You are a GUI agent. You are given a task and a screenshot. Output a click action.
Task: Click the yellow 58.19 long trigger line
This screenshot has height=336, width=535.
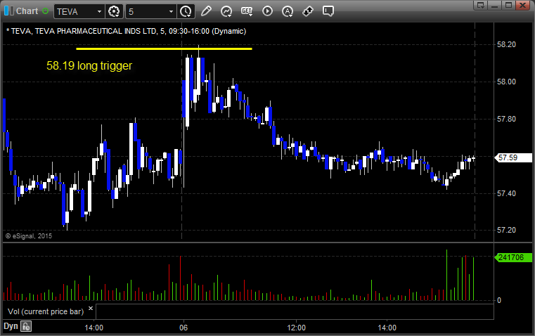(x=164, y=49)
